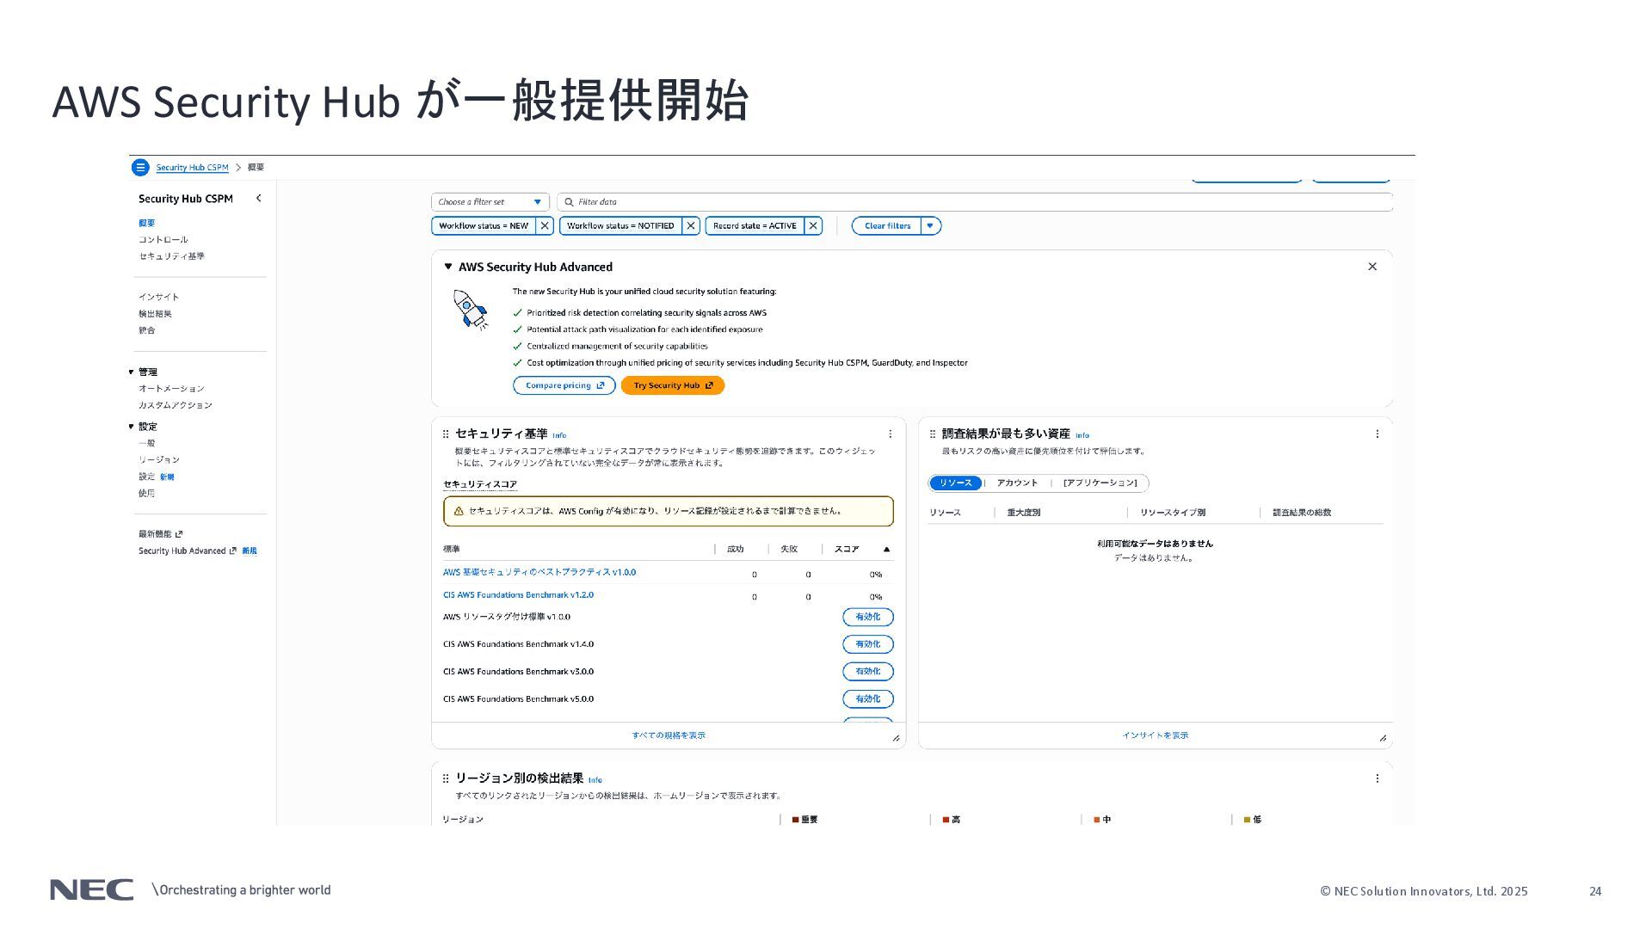Expand the Clear filters dropdown arrow
The image size is (1652, 929).
click(x=930, y=226)
